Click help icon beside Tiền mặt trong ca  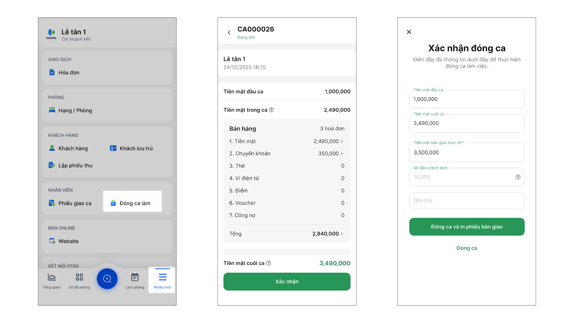[272, 110]
